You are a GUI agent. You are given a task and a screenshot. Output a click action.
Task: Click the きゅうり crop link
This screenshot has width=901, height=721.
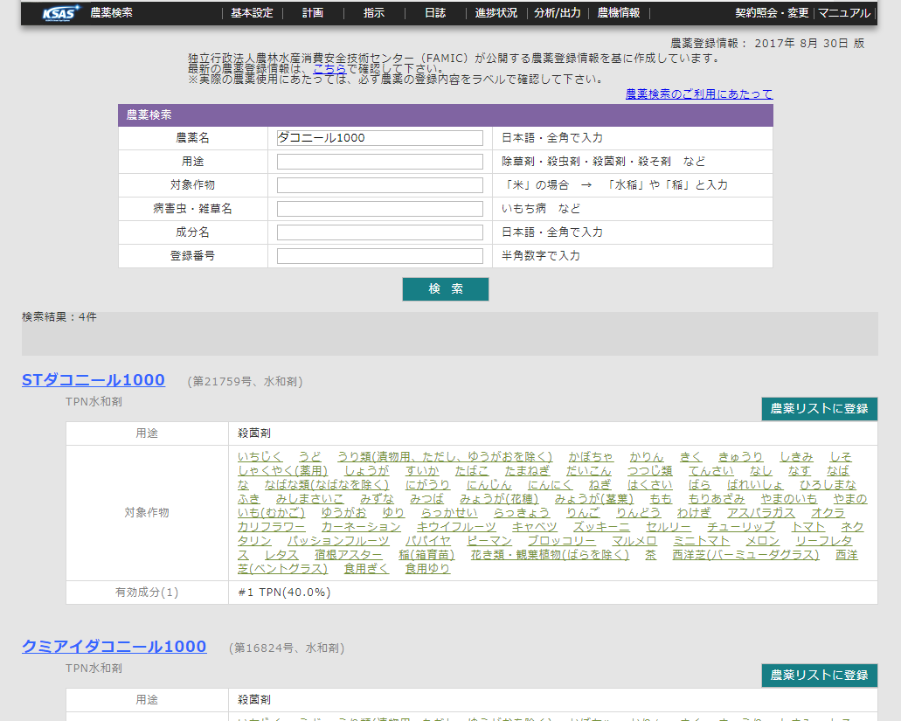point(741,457)
